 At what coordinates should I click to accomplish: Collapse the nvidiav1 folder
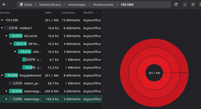click(2, 28)
